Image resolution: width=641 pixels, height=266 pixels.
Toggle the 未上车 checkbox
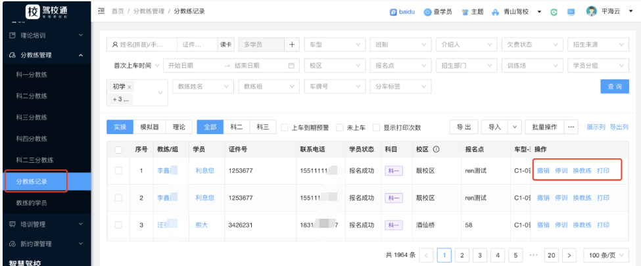pos(340,127)
